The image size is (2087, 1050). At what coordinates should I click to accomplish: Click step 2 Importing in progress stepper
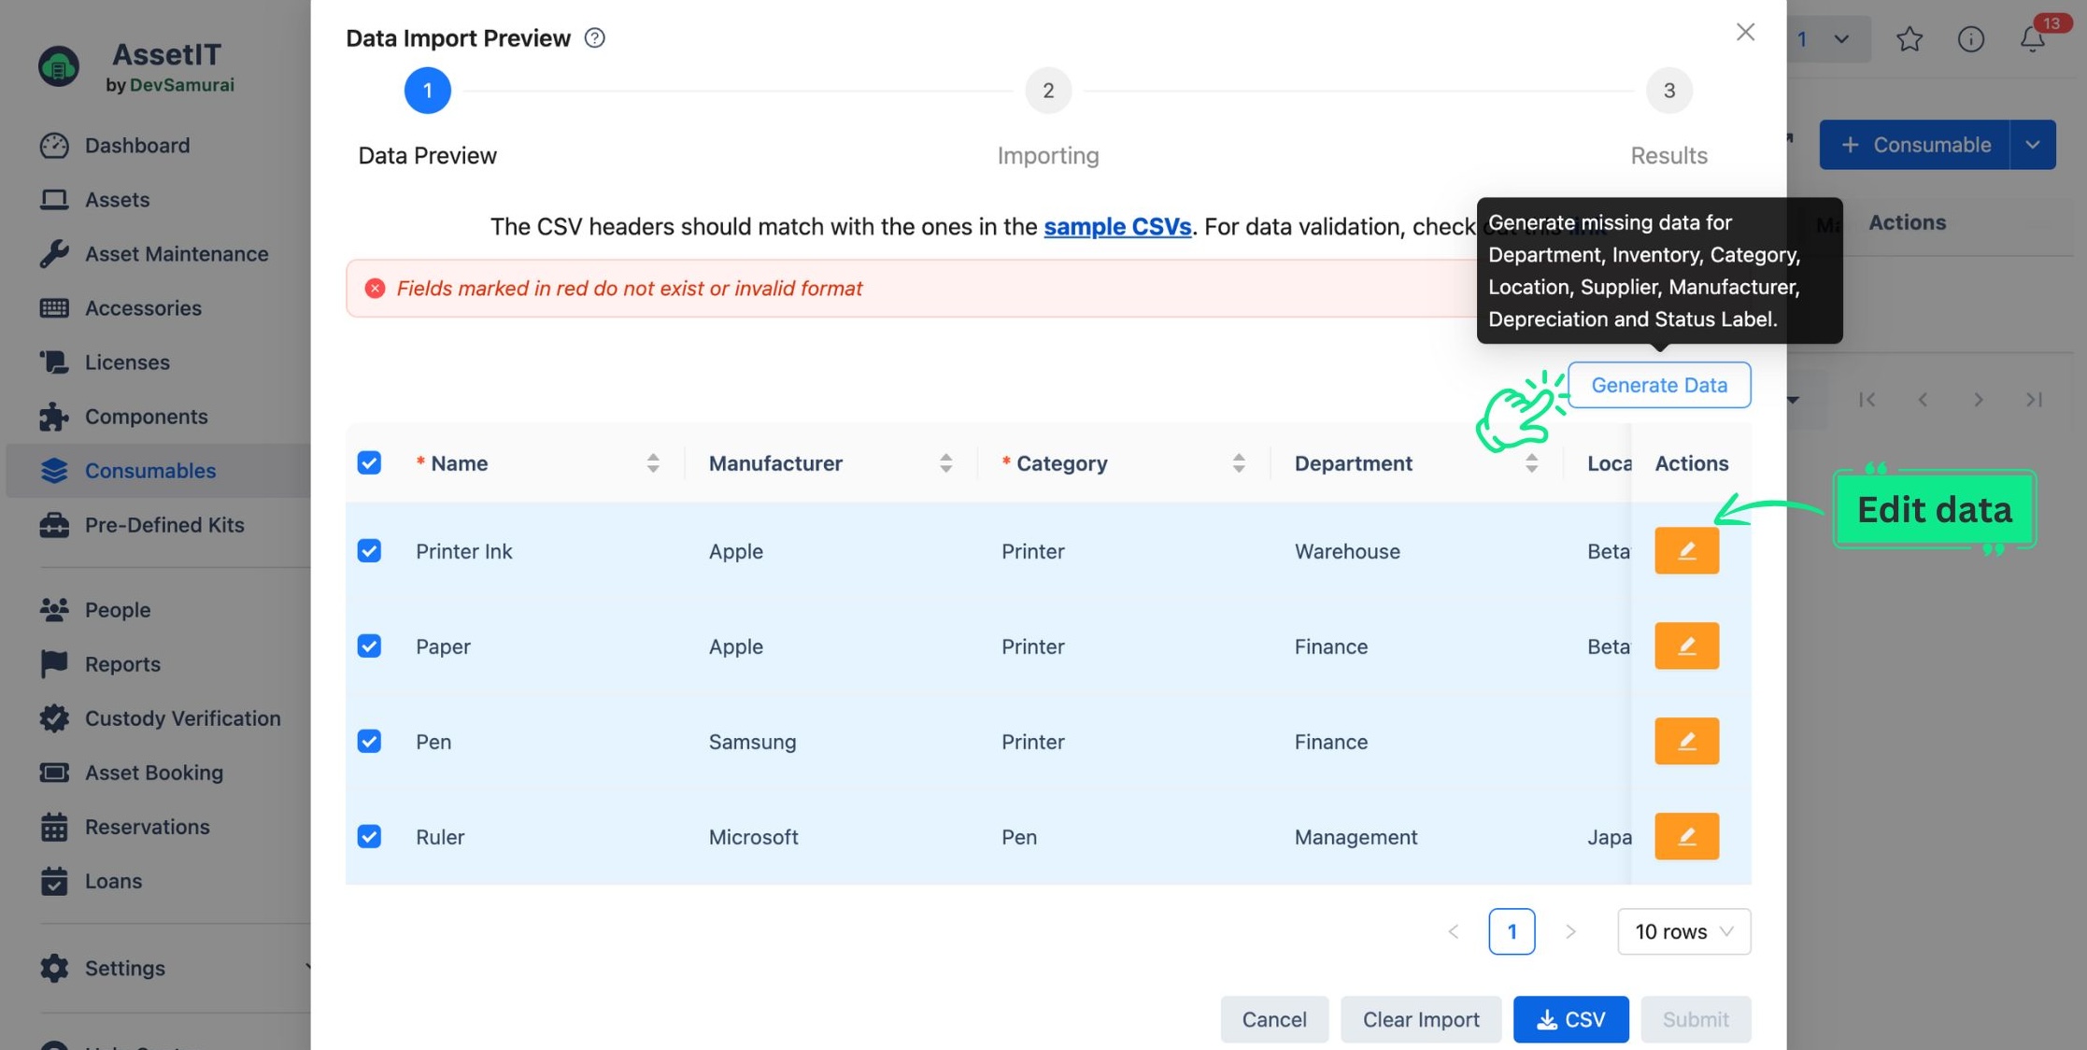tap(1047, 91)
